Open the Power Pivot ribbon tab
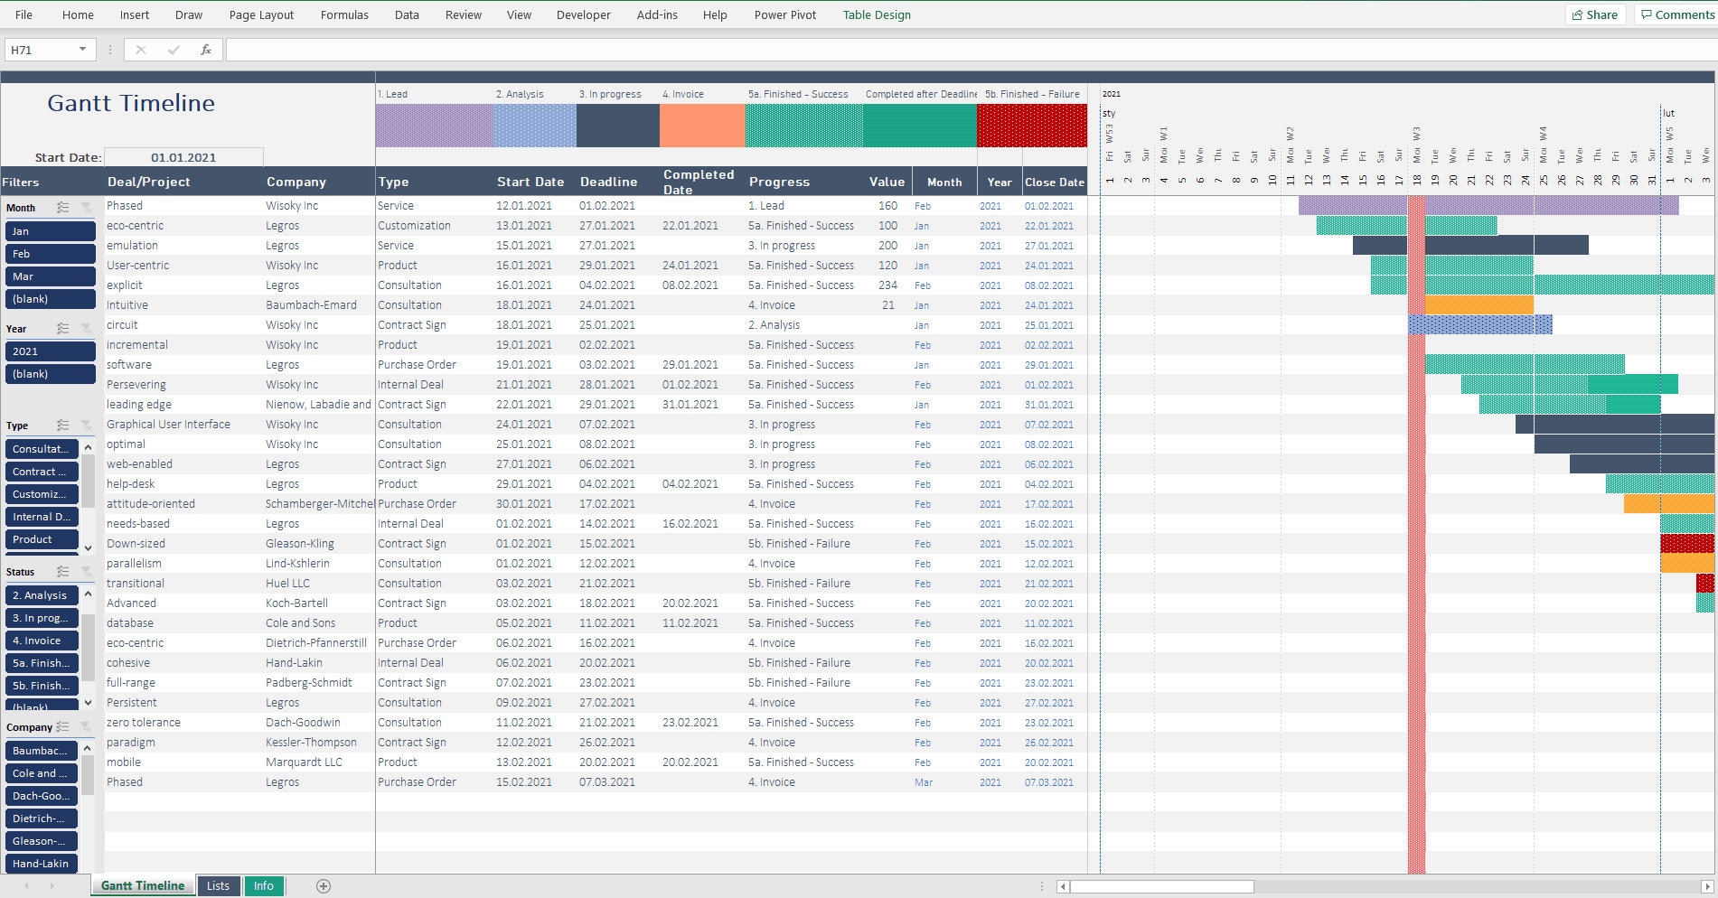The height and width of the screenshot is (898, 1718). tap(784, 14)
